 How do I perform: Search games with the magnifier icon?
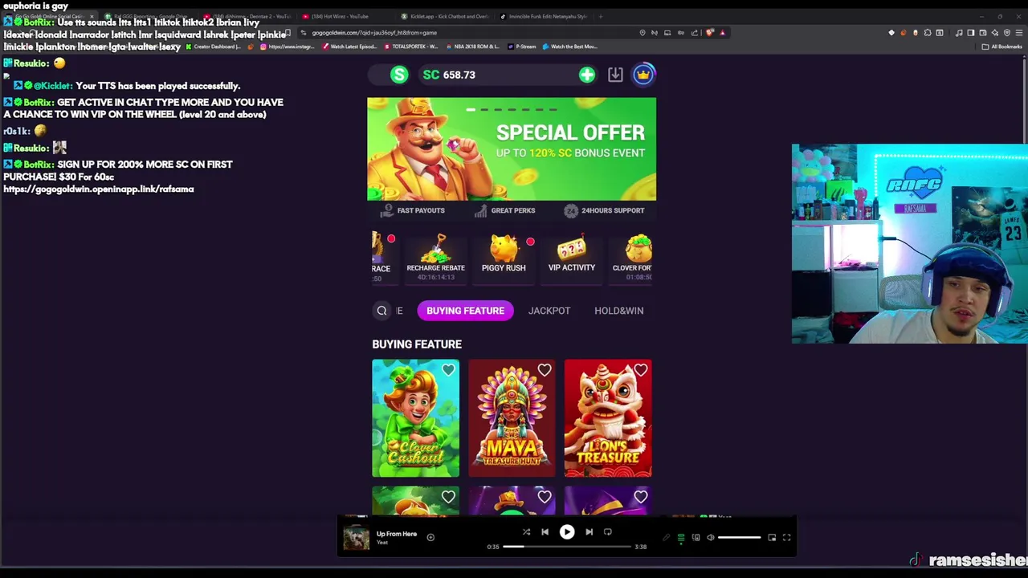coord(382,311)
